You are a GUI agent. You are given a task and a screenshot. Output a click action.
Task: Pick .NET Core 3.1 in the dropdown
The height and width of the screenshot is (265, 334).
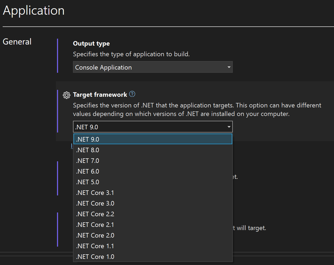click(x=153, y=192)
